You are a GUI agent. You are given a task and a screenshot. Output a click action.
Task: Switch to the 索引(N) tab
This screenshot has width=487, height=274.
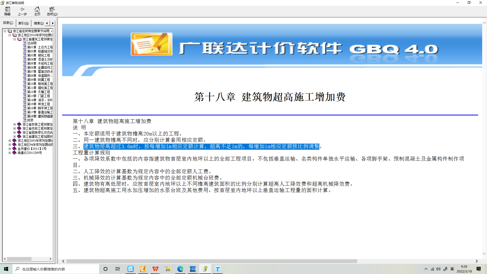point(24,23)
